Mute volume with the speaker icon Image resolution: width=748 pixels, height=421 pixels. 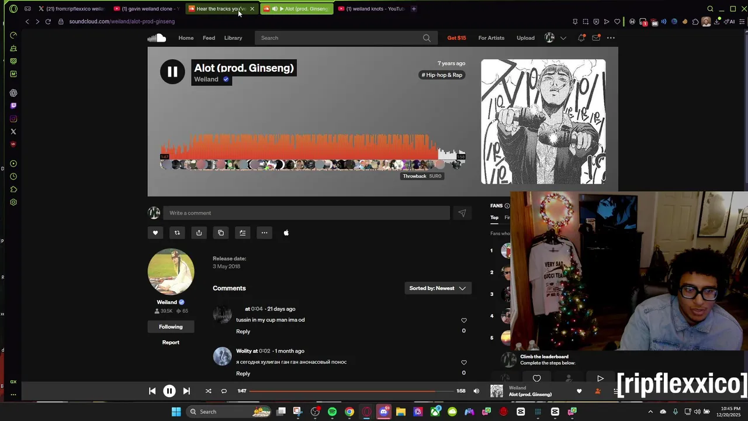pyautogui.click(x=476, y=391)
